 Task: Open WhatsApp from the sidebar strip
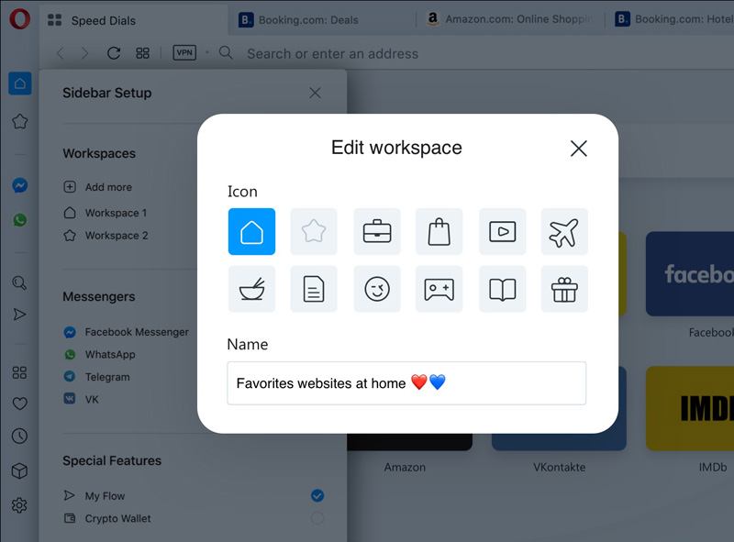coord(19,220)
